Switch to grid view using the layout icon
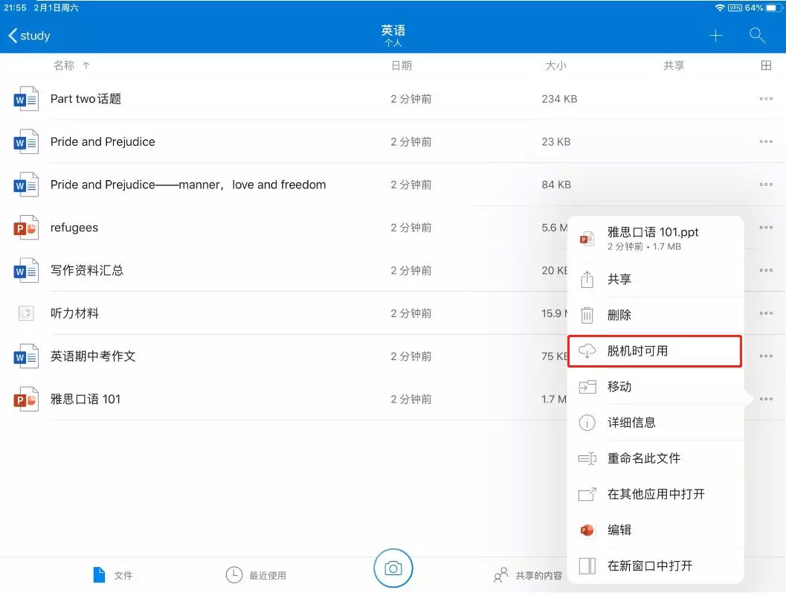Image resolution: width=786 pixels, height=593 pixels. pos(767,65)
